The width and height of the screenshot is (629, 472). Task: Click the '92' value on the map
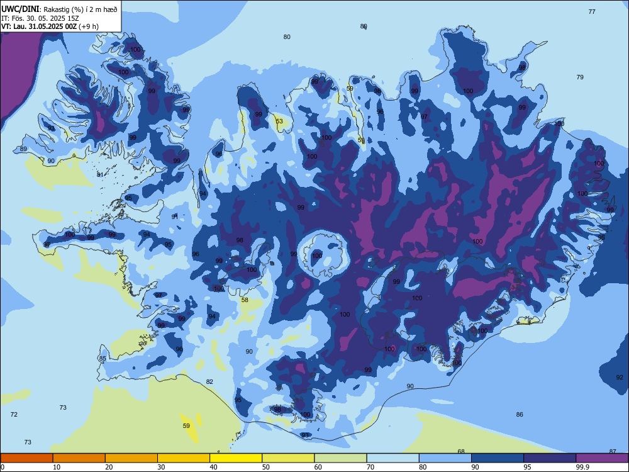620,377
